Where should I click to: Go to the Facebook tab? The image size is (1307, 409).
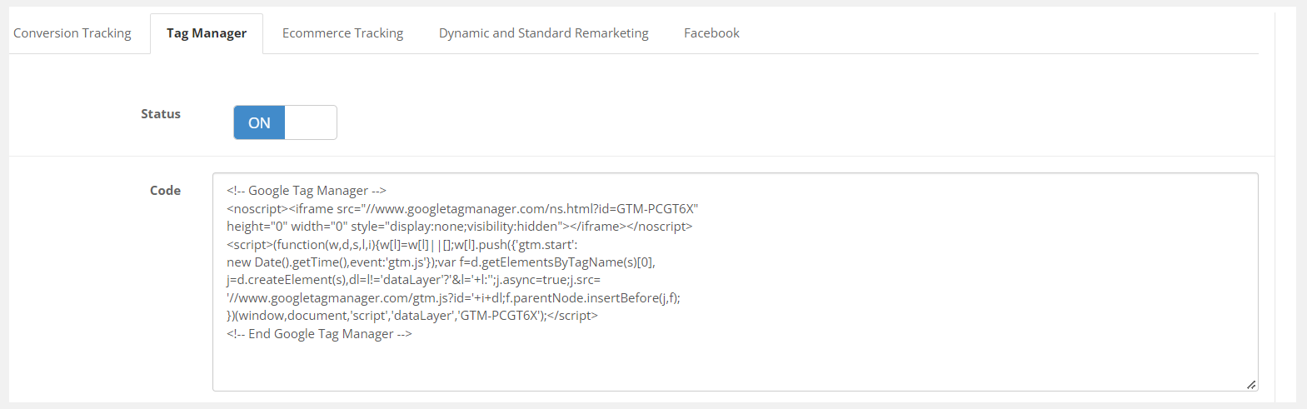tap(711, 33)
